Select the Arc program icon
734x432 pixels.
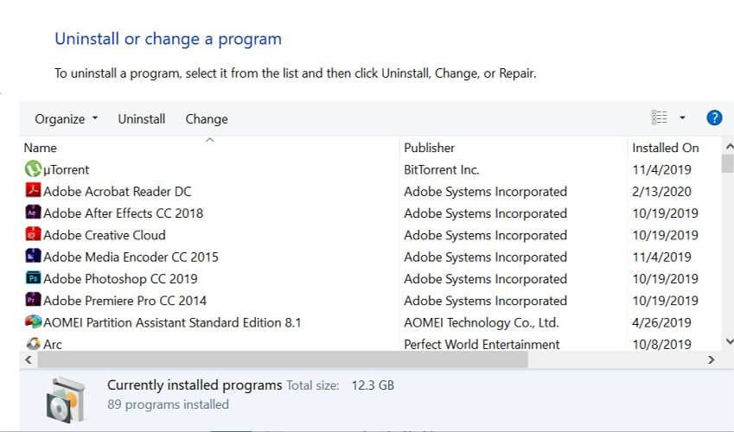pyautogui.click(x=33, y=344)
